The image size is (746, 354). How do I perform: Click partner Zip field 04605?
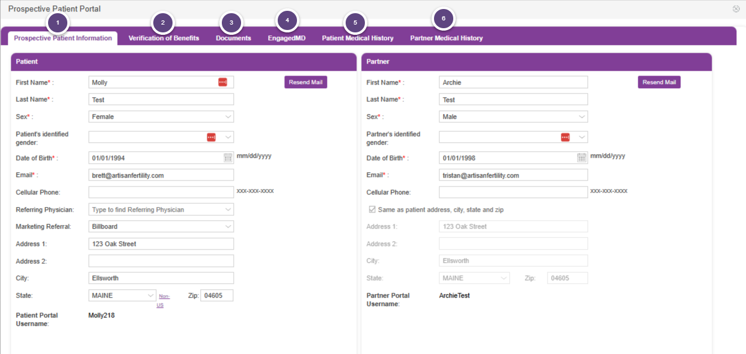567,278
